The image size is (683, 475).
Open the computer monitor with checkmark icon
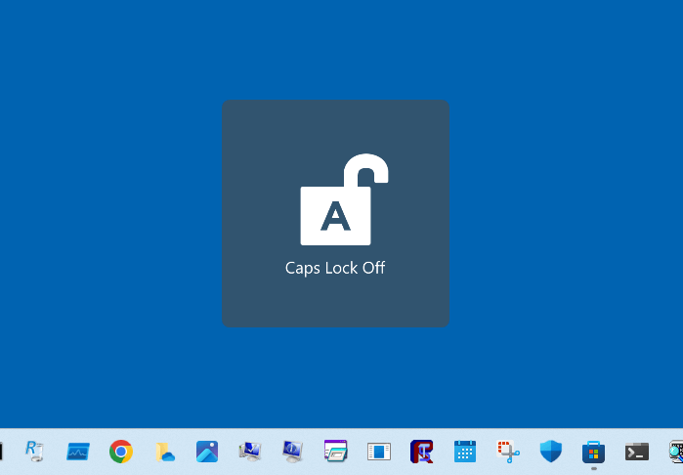pyautogui.click(x=250, y=451)
